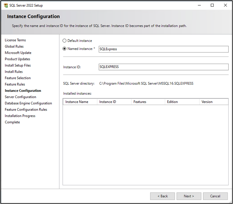The height and width of the screenshot is (204, 233).
Task: Select the Default instance radio button
Action: 64,41
